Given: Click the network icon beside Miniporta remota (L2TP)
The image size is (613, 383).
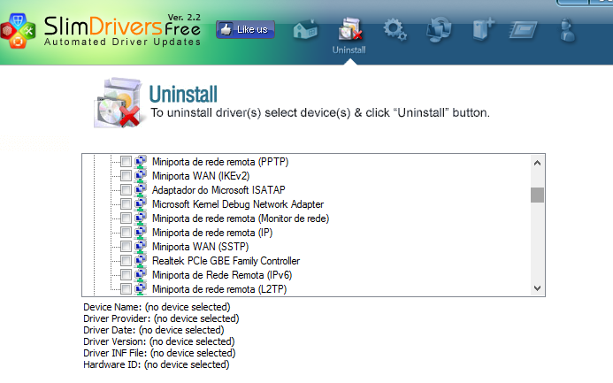Looking at the screenshot, I should point(141,289).
